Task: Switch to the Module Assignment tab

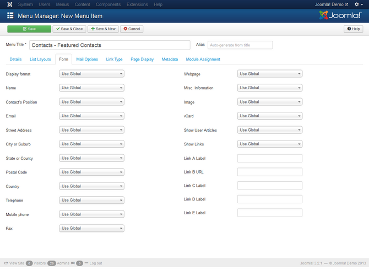Action: click(x=203, y=59)
